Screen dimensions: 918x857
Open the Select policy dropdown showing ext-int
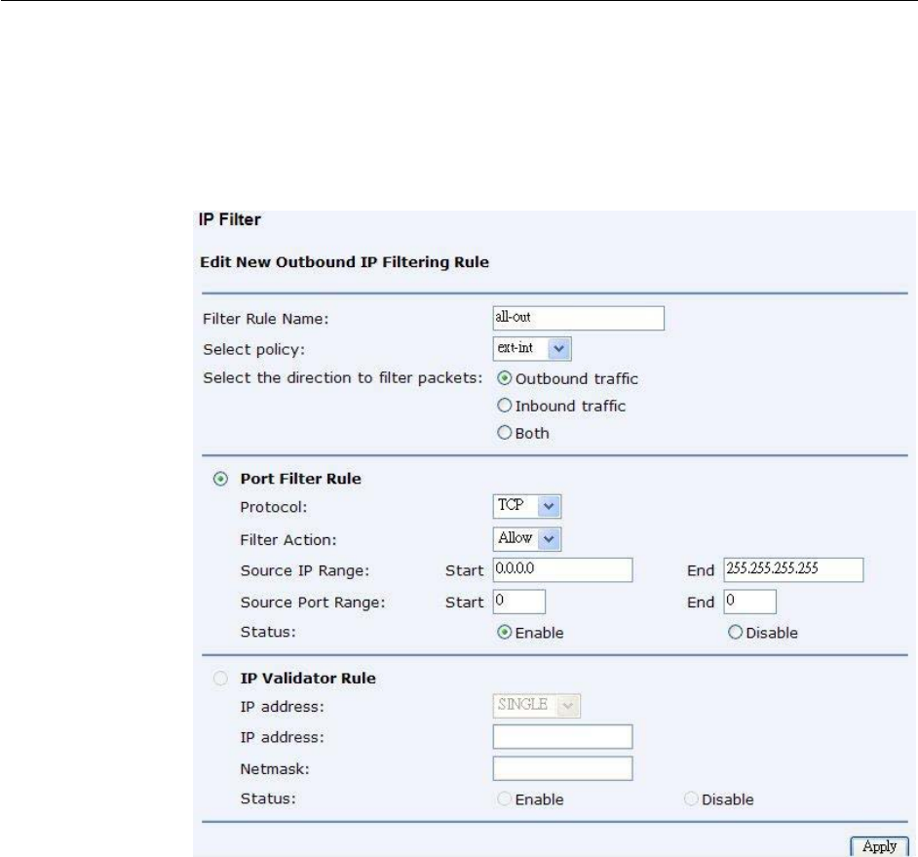(532, 348)
